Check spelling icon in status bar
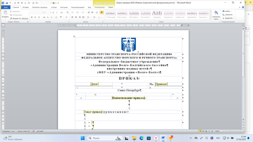253x142 pixels. coord(33,131)
